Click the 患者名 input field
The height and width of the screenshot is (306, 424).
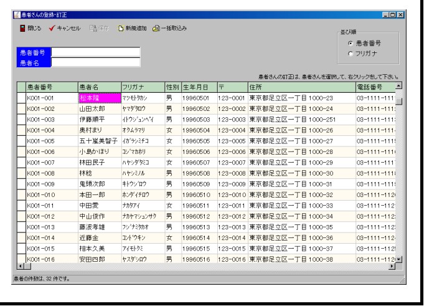point(96,62)
